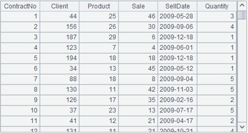Select the Product column header
The width and height of the screenshot is (248, 133).
pyautogui.click(x=99, y=6)
